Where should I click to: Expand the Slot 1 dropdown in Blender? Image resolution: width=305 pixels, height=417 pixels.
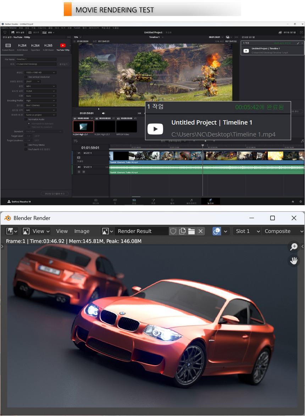[247, 231]
